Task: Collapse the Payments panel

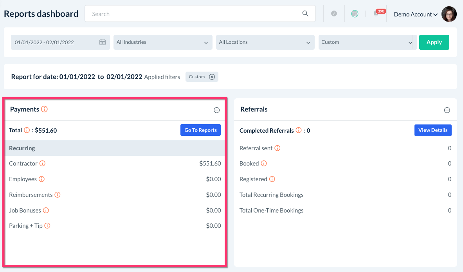Action: click(x=216, y=110)
